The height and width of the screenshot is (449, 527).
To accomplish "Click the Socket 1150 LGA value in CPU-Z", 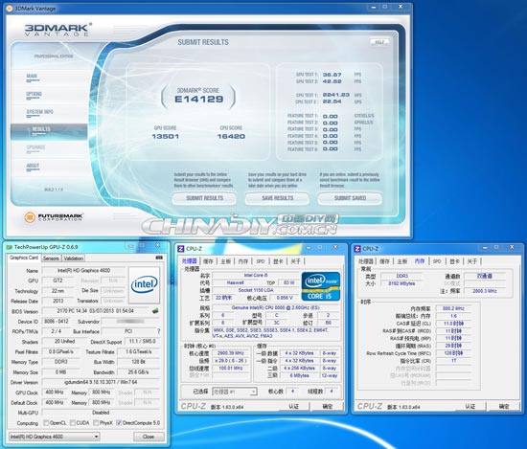I will point(256,290).
